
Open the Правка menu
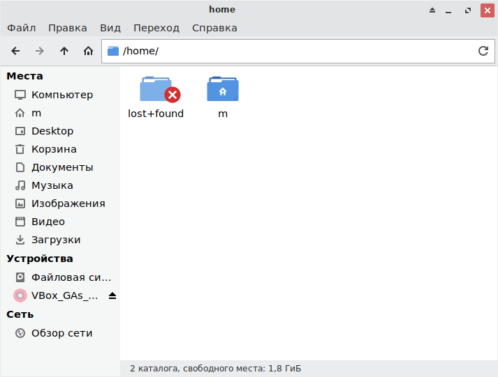68,28
